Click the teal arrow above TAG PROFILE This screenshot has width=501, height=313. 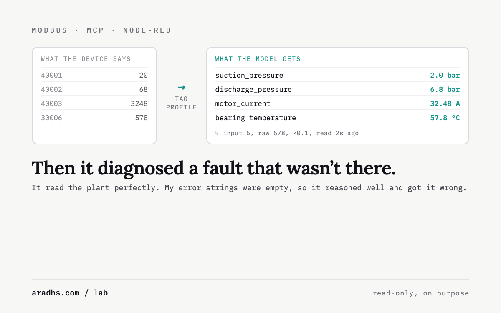(x=181, y=88)
